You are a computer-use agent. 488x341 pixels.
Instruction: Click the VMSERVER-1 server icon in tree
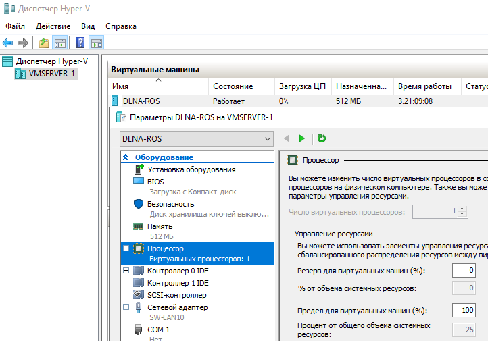point(20,74)
